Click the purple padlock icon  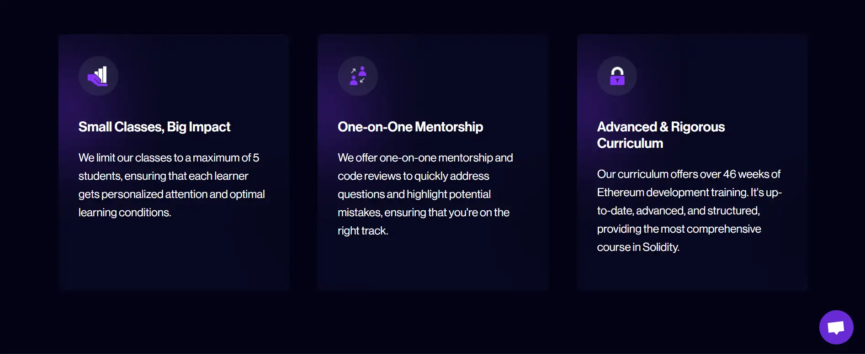tap(617, 76)
